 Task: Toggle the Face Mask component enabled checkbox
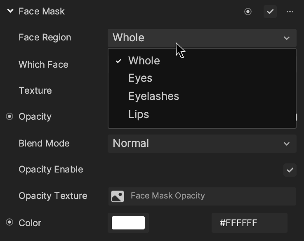[270, 12]
